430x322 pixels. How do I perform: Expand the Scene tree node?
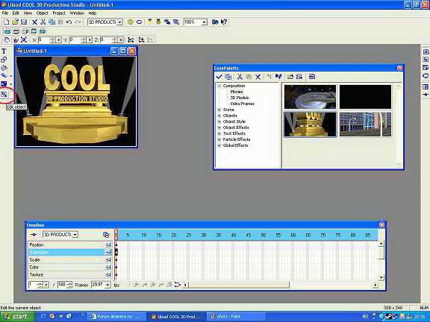pos(219,110)
